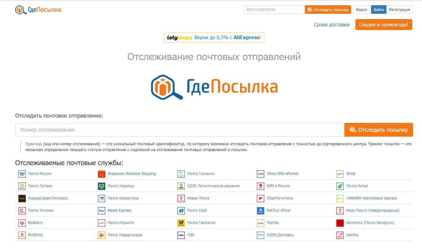Open the SunYou link
The height and width of the screenshot is (250, 422).
pos(352,235)
